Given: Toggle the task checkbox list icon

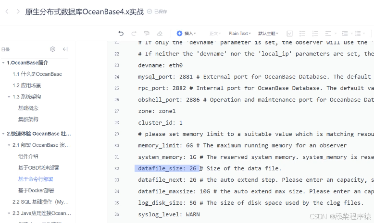Looking at the screenshot, I should tap(289, 34).
